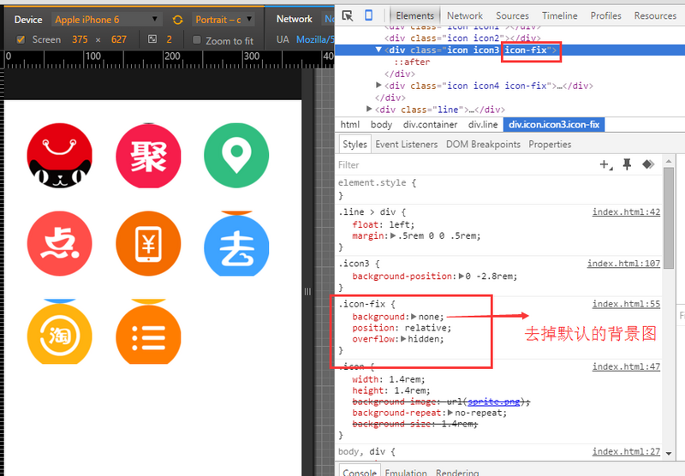The image size is (685, 476).
Task: Tap the red Tmall shopping bag icon
Action: pos(59,156)
